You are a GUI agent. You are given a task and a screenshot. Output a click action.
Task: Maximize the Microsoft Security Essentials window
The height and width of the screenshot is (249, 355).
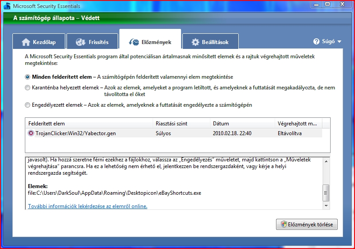click(327, 4)
